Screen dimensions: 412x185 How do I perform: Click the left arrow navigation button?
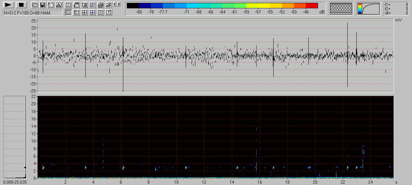(x=115, y=4)
